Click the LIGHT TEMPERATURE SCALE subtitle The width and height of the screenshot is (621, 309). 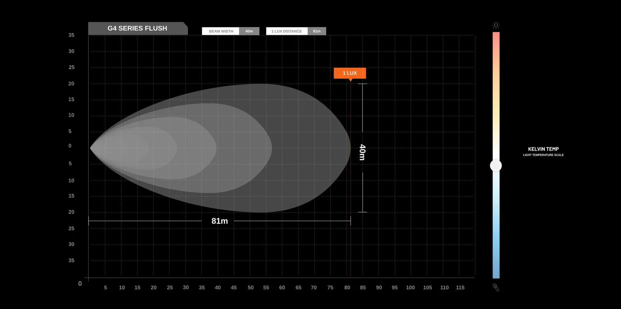coord(543,155)
